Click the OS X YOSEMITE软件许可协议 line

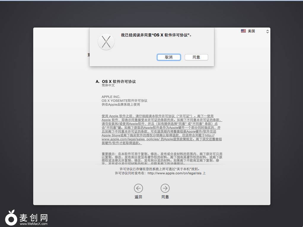pyautogui.click(x=124, y=101)
